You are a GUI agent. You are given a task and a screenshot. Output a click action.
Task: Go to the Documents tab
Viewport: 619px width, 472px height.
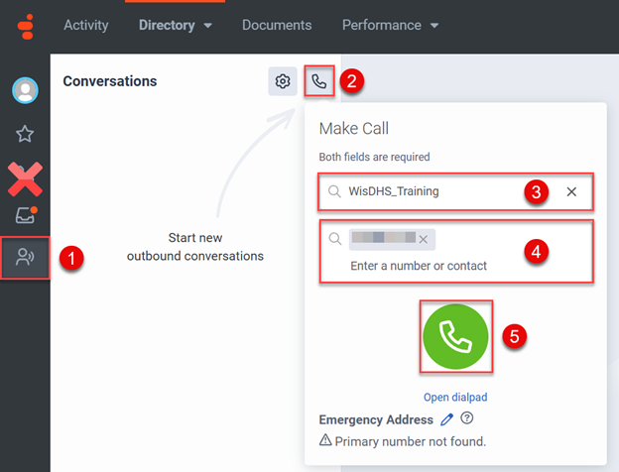point(277,25)
